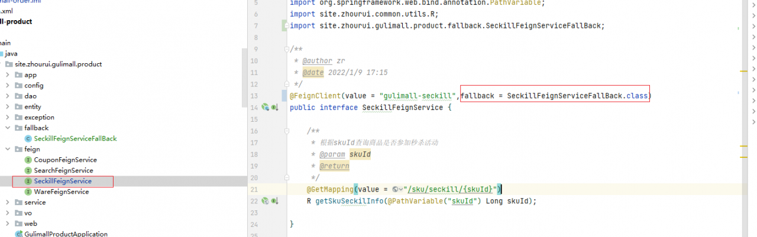Click the @param tag on line 18

tap(332, 154)
